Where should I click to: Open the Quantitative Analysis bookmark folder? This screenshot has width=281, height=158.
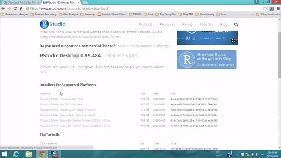[14, 14]
